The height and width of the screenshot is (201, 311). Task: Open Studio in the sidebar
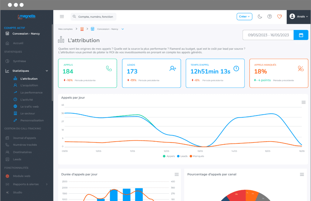(17, 193)
